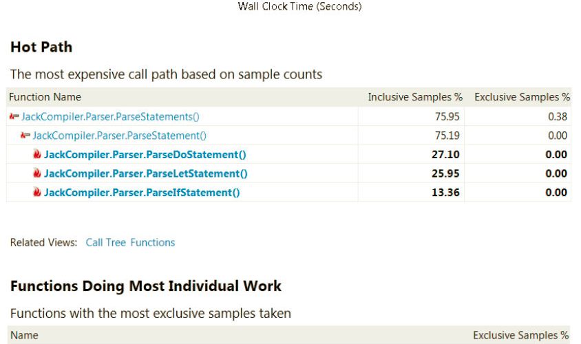Screen dimensions: 581x344
Task: Click the flame icon beside ParseIfStatement()
Action: [x=37, y=193]
